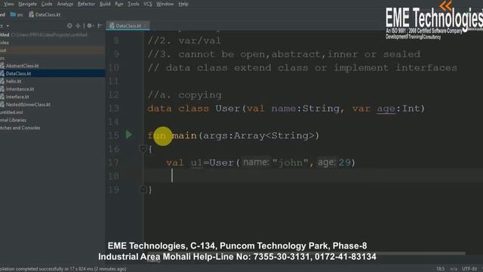Viewport: 483px width, 272px height.
Task: Close the DataClass.kt editor tab
Action: click(x=146, y=26)
